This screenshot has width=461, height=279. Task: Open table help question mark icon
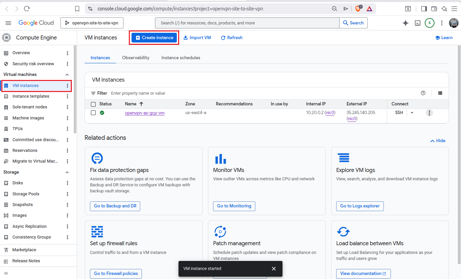point(423,93)
